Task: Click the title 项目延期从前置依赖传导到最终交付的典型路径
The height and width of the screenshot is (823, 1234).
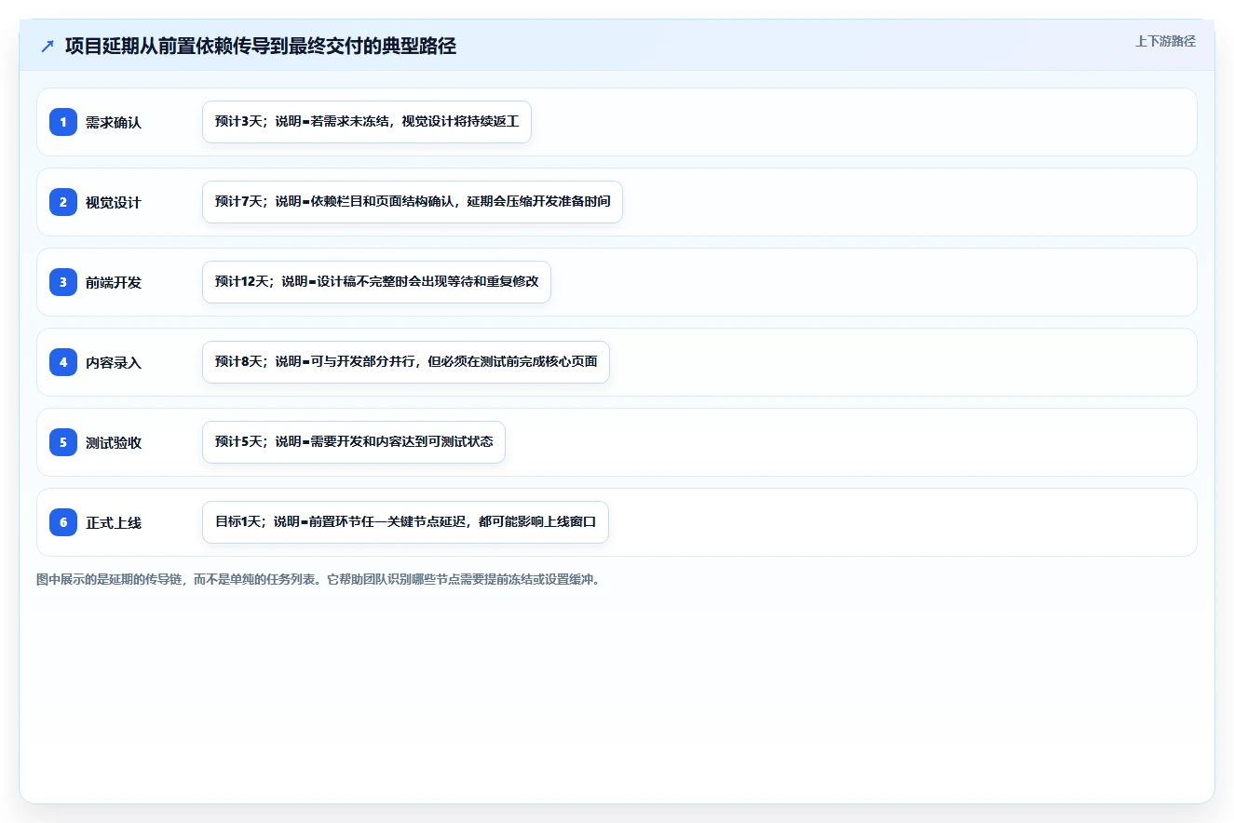Action: coord(261,46)
